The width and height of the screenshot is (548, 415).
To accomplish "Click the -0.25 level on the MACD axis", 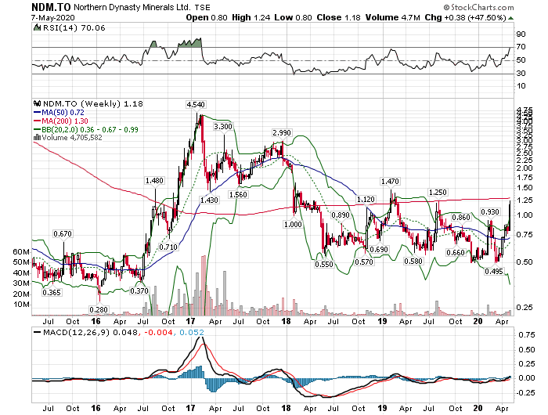I will coord(525,392).
